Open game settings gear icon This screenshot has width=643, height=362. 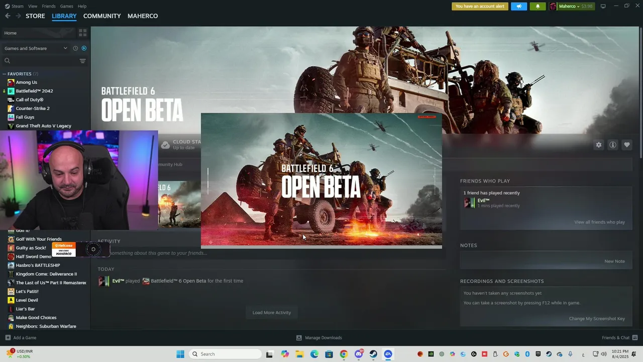pos(599,145)
